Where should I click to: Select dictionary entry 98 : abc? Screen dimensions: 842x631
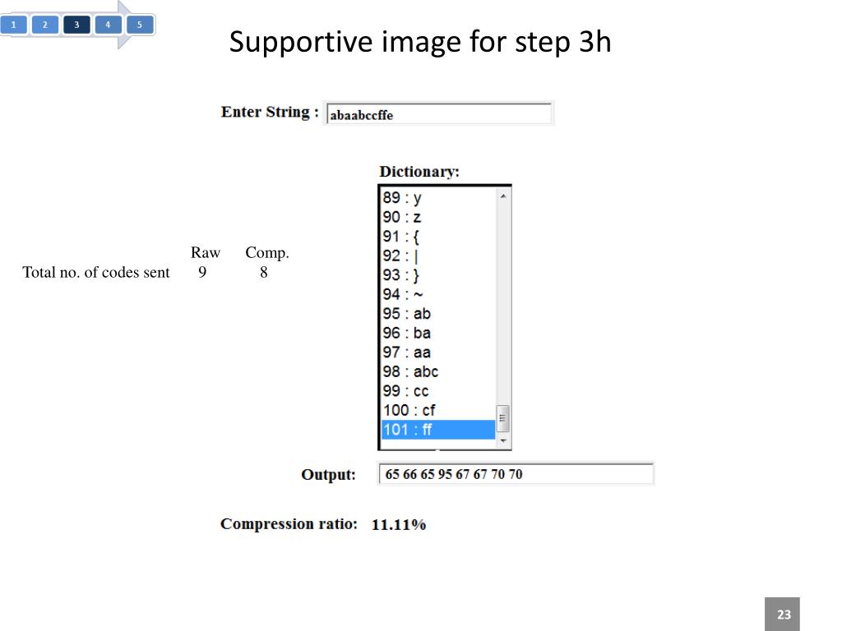tap(438, 371)
